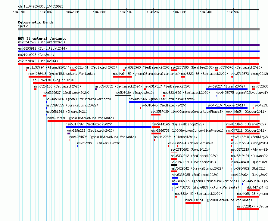Open esv2602994 (McKernan2009) label
The image size is (268, 221).
(191, 143)
